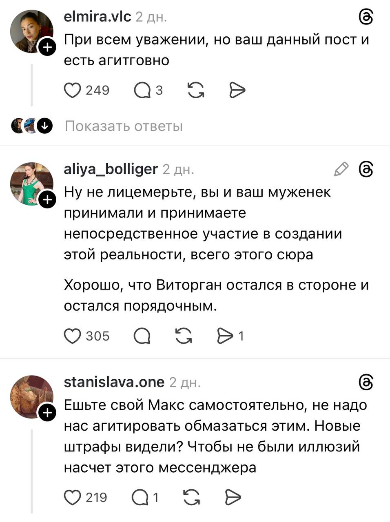Expand replies with "Показать ответы"
This screenshot has width=390, height=522.
124,126
